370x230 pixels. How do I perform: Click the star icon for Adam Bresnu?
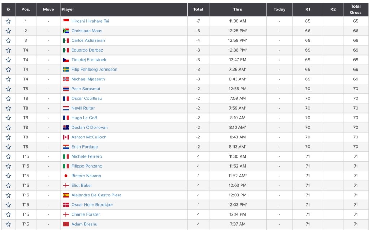[8, 224]
